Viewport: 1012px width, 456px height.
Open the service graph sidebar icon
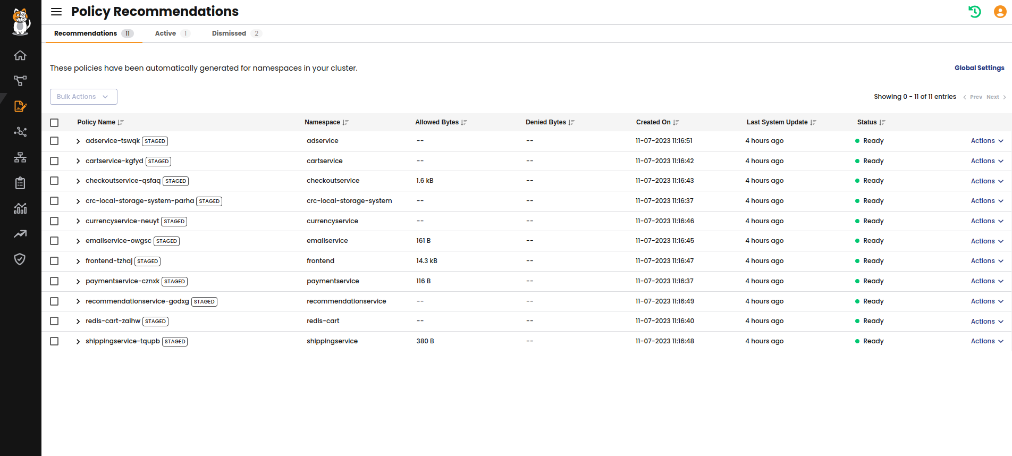(x=20, y=132)
